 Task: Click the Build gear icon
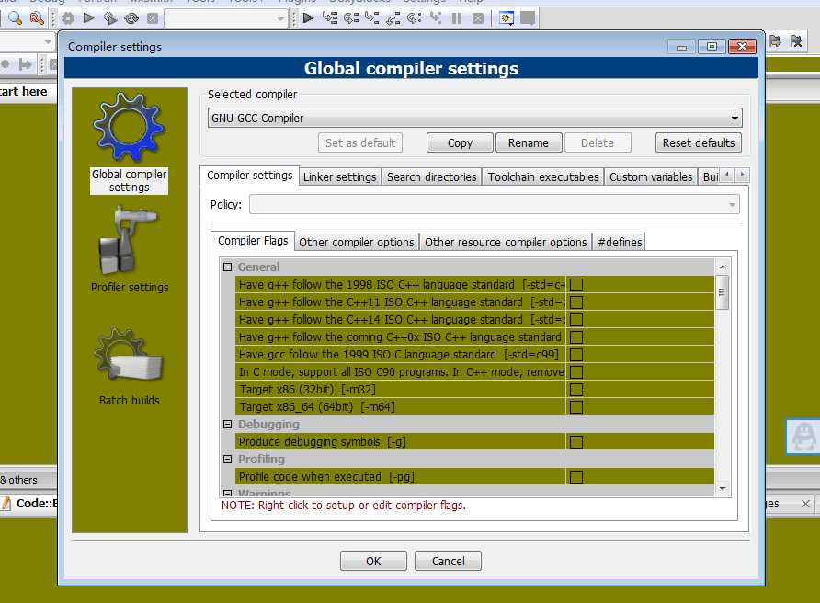(68, 18)
